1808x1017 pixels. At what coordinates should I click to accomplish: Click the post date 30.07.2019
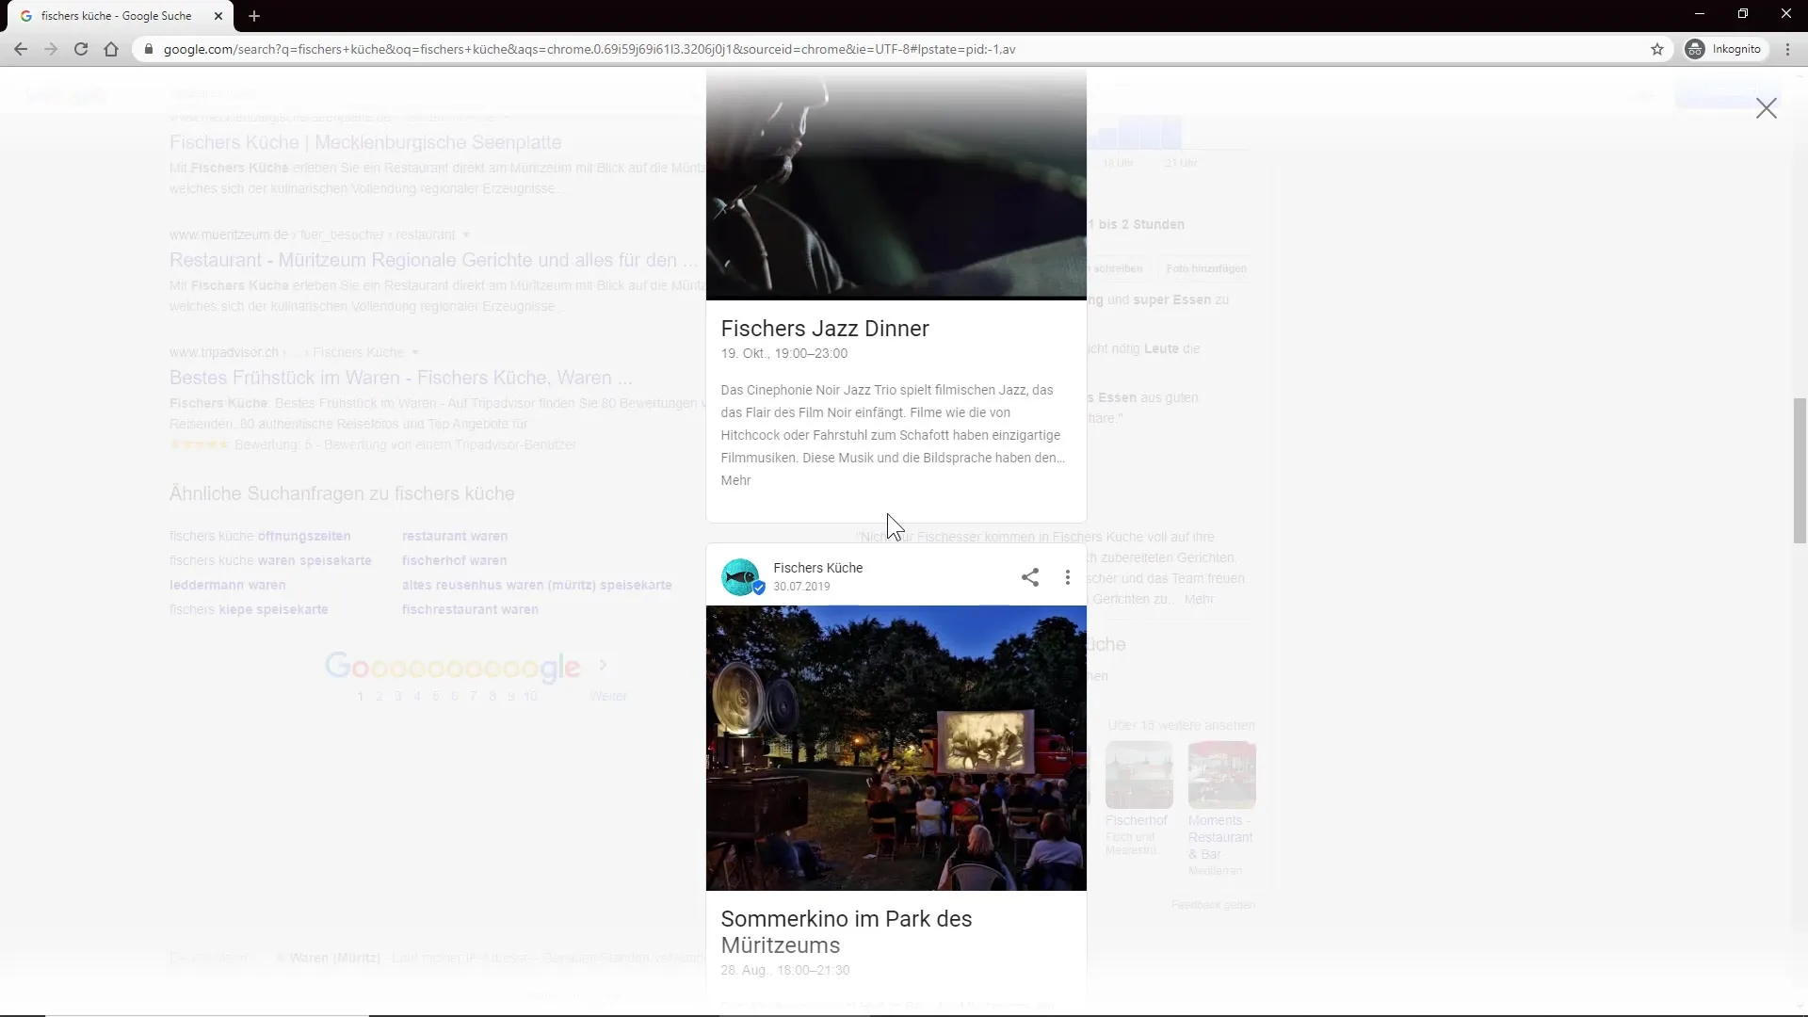click(801, 586)
